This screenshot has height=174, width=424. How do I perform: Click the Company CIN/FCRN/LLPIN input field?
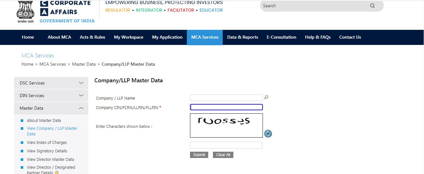pyautogui.click(x=226, y=107)
